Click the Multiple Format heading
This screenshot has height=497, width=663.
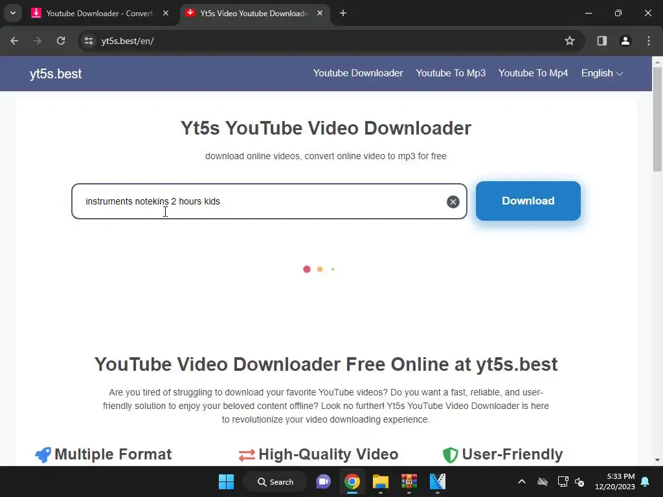coord(113,454)
